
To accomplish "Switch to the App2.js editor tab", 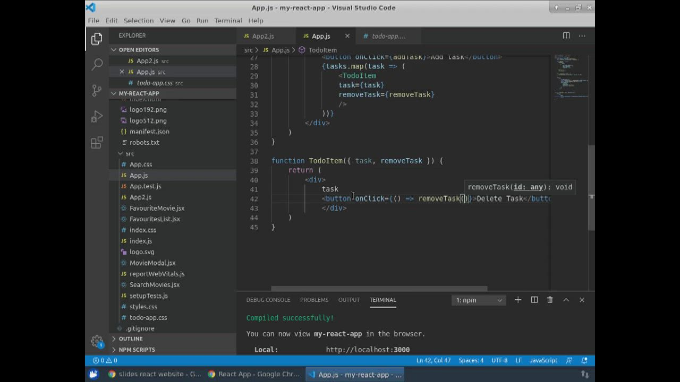I will coord(263,36).
